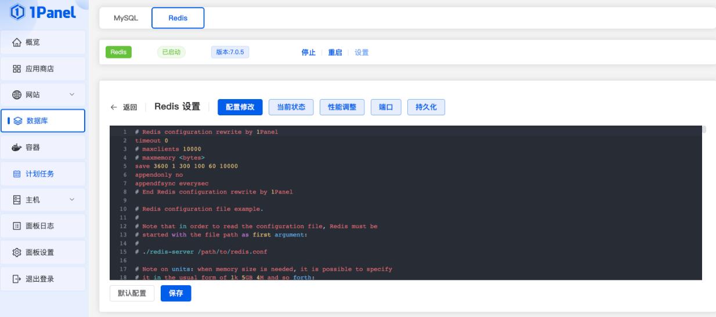Open the 持久化 persistence tab
716x317 pixels.
tap(426, 107)
